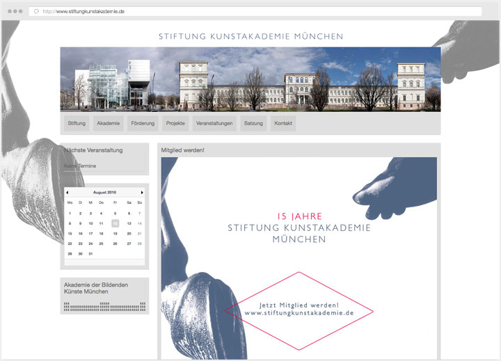Click www.stiftungkunstakademie.de in the banner
The height and width of the screenshot is (361, 501).
click(299, 313)
